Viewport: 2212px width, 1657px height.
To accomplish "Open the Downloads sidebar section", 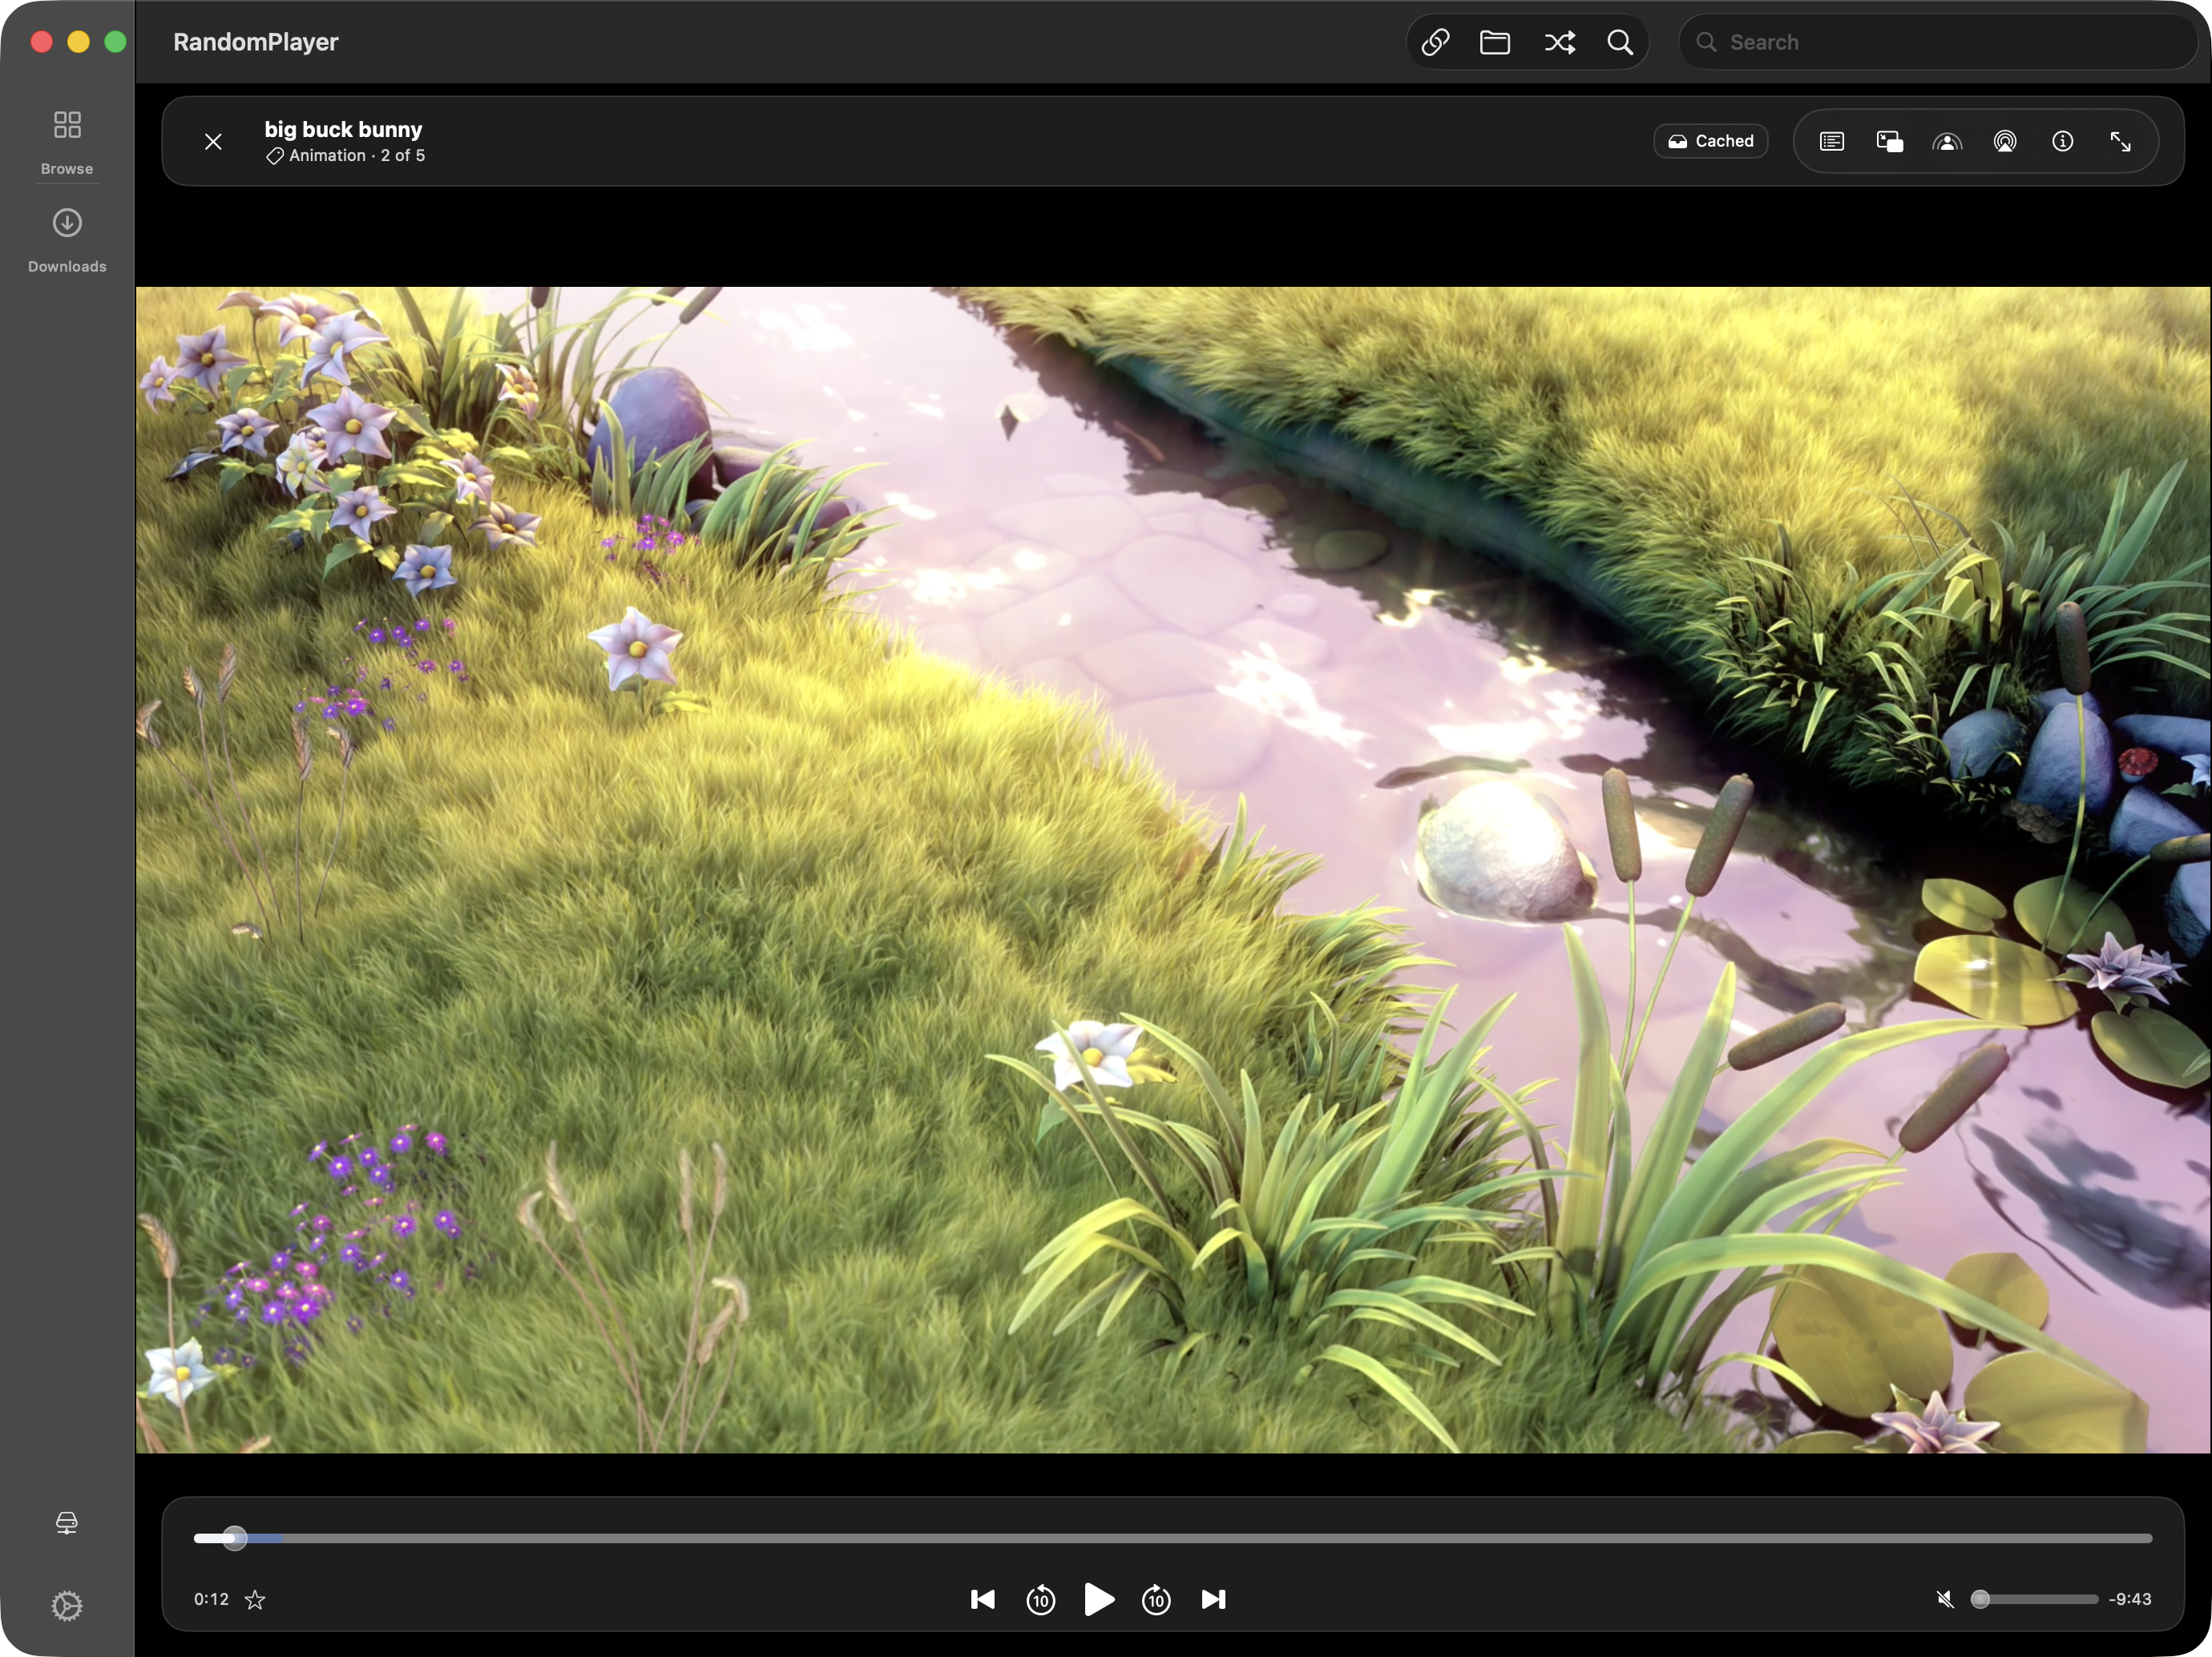I will (x=67, y=240).
